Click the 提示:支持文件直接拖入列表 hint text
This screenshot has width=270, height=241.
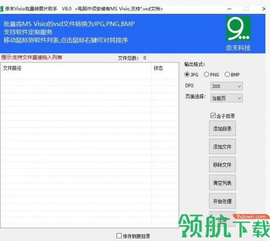coord(32,57)
